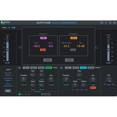Select Ext side chain radio button
The height and width of the screenshot is (117, 117).
click(x=26, y=94)
